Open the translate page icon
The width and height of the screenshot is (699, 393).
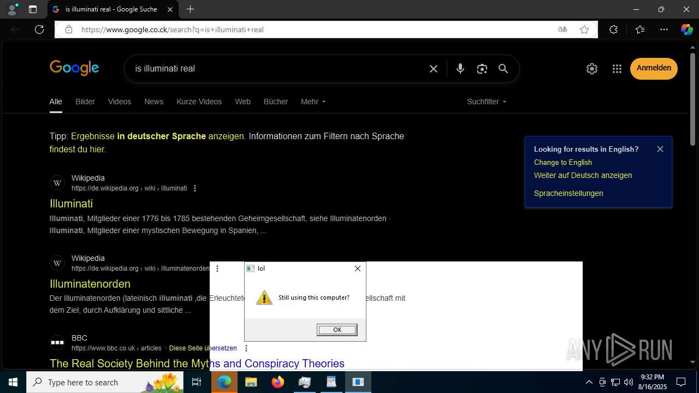[x=562, y=29]
